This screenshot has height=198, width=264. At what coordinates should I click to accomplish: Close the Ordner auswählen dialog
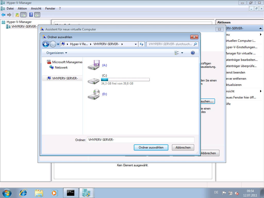point(194,37)
